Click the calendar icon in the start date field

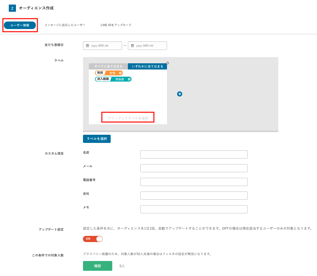pos(88,46)
